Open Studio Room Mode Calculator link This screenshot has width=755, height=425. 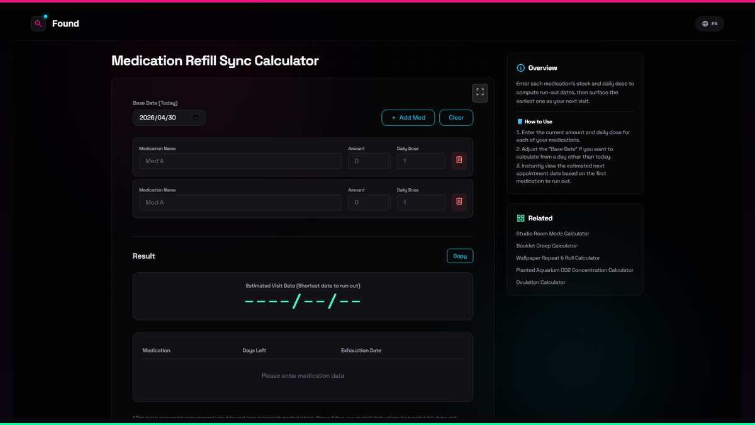coord(552,234)
